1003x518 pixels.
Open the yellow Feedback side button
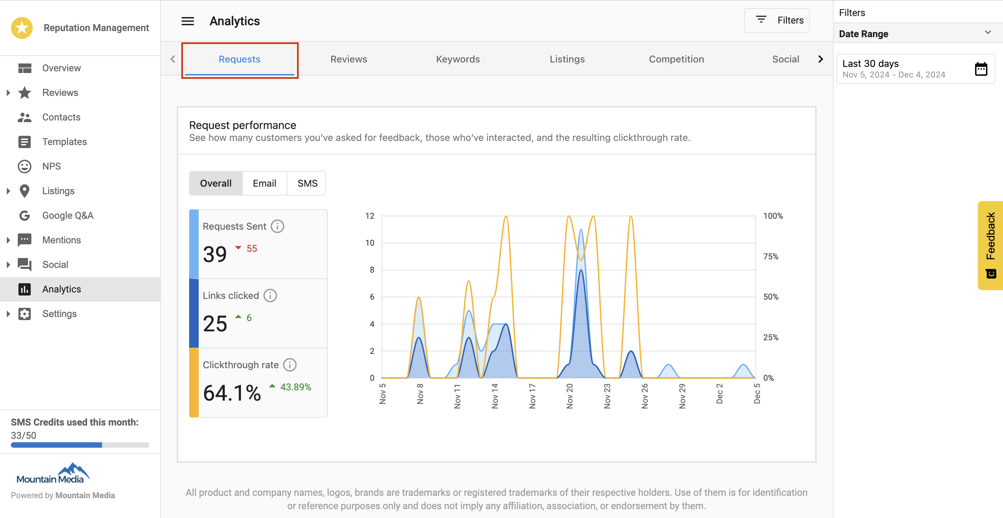[x=990, y=245]
